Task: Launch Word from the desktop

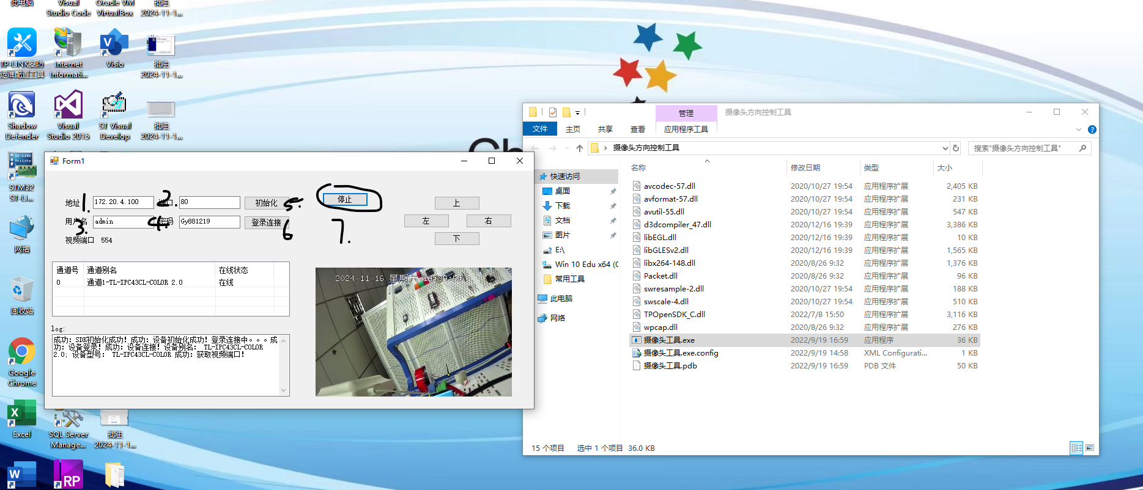Action: (22, 475)
